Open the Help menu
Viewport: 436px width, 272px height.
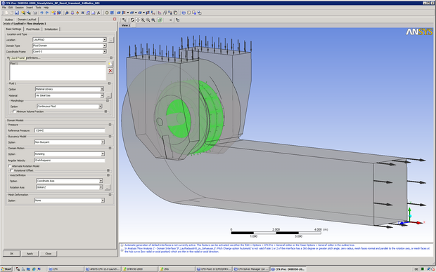coord(46,8)
